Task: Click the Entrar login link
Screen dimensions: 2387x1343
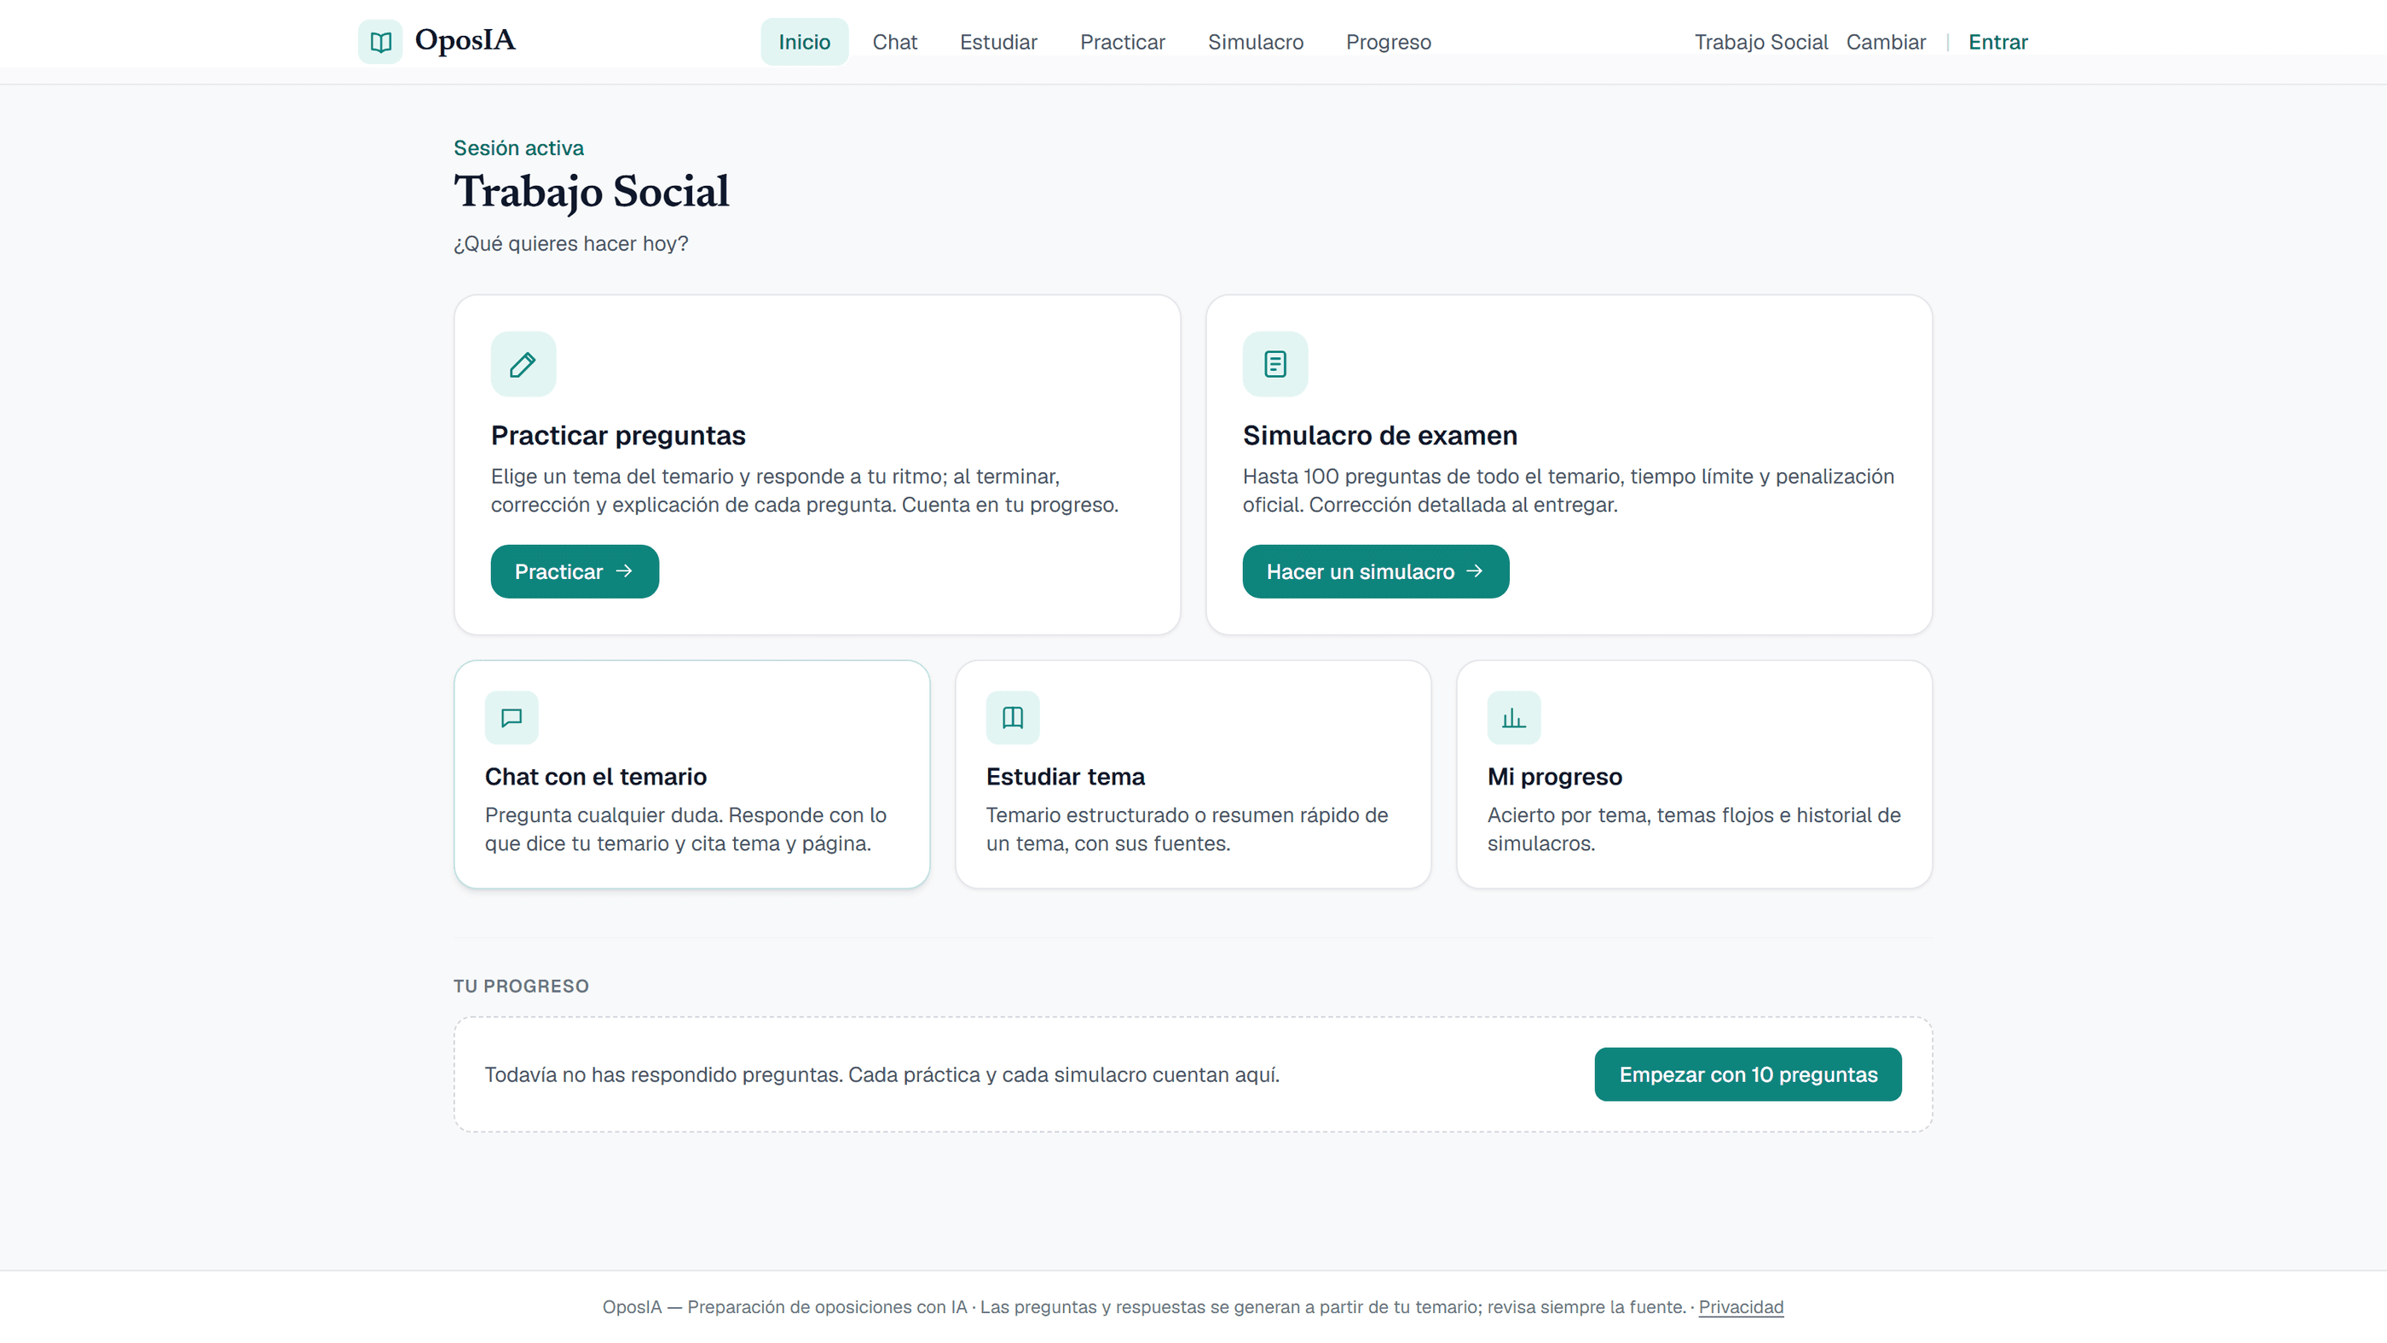Action: click(x=1997, y=42)
